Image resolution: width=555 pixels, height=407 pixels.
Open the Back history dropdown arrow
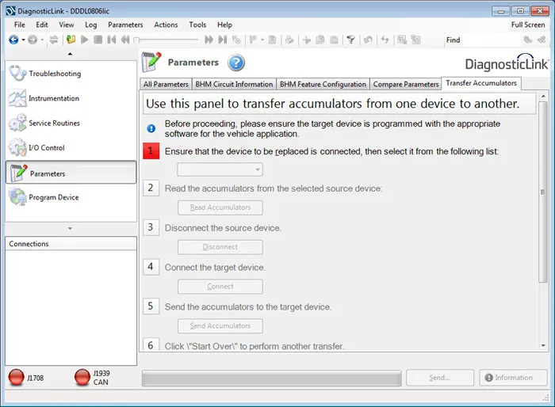(23, 40)
